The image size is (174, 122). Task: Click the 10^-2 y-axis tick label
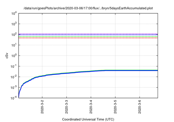click(14, 77)
